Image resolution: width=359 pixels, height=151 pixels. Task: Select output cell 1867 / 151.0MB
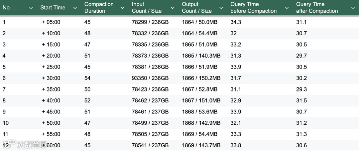[x=201, y=100]
